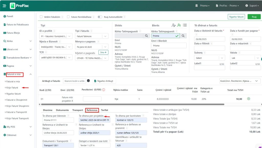The height and width of the screenshot is (148, 262).
Task: Switch to the Transport tab
Action: click(78, 110)
